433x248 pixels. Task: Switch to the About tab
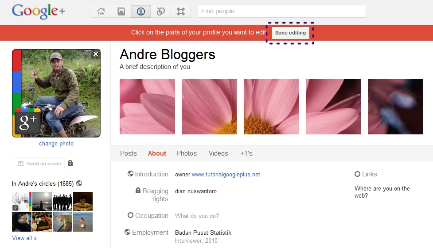click(x=157, y=153)
